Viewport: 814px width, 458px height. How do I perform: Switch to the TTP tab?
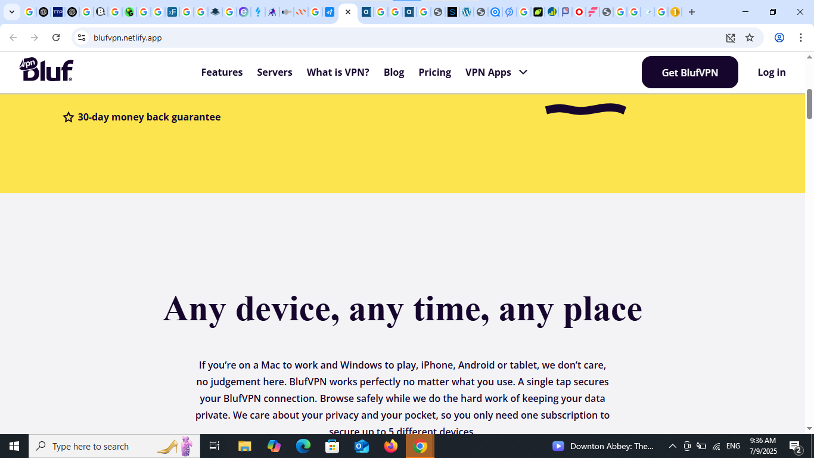point(58,12)
